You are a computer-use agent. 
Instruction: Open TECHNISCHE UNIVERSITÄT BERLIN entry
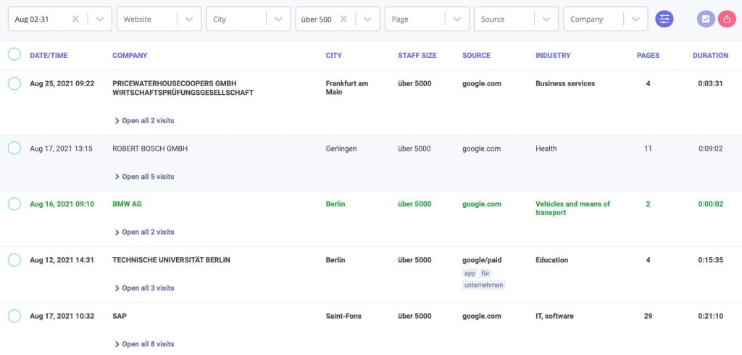pos(171,260)
